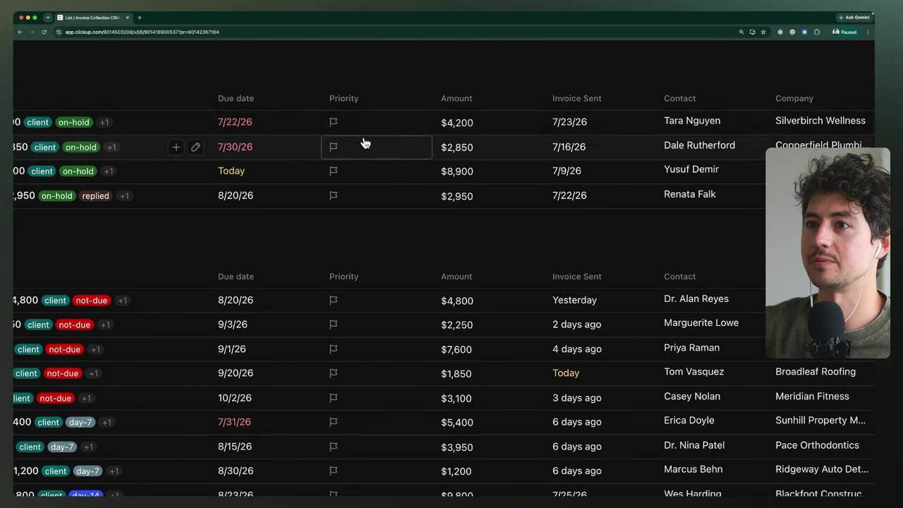The height and width of the screenshot is (508, 903).
Task: Set priority flag for Yusuf Demir row
Action: 334,171
